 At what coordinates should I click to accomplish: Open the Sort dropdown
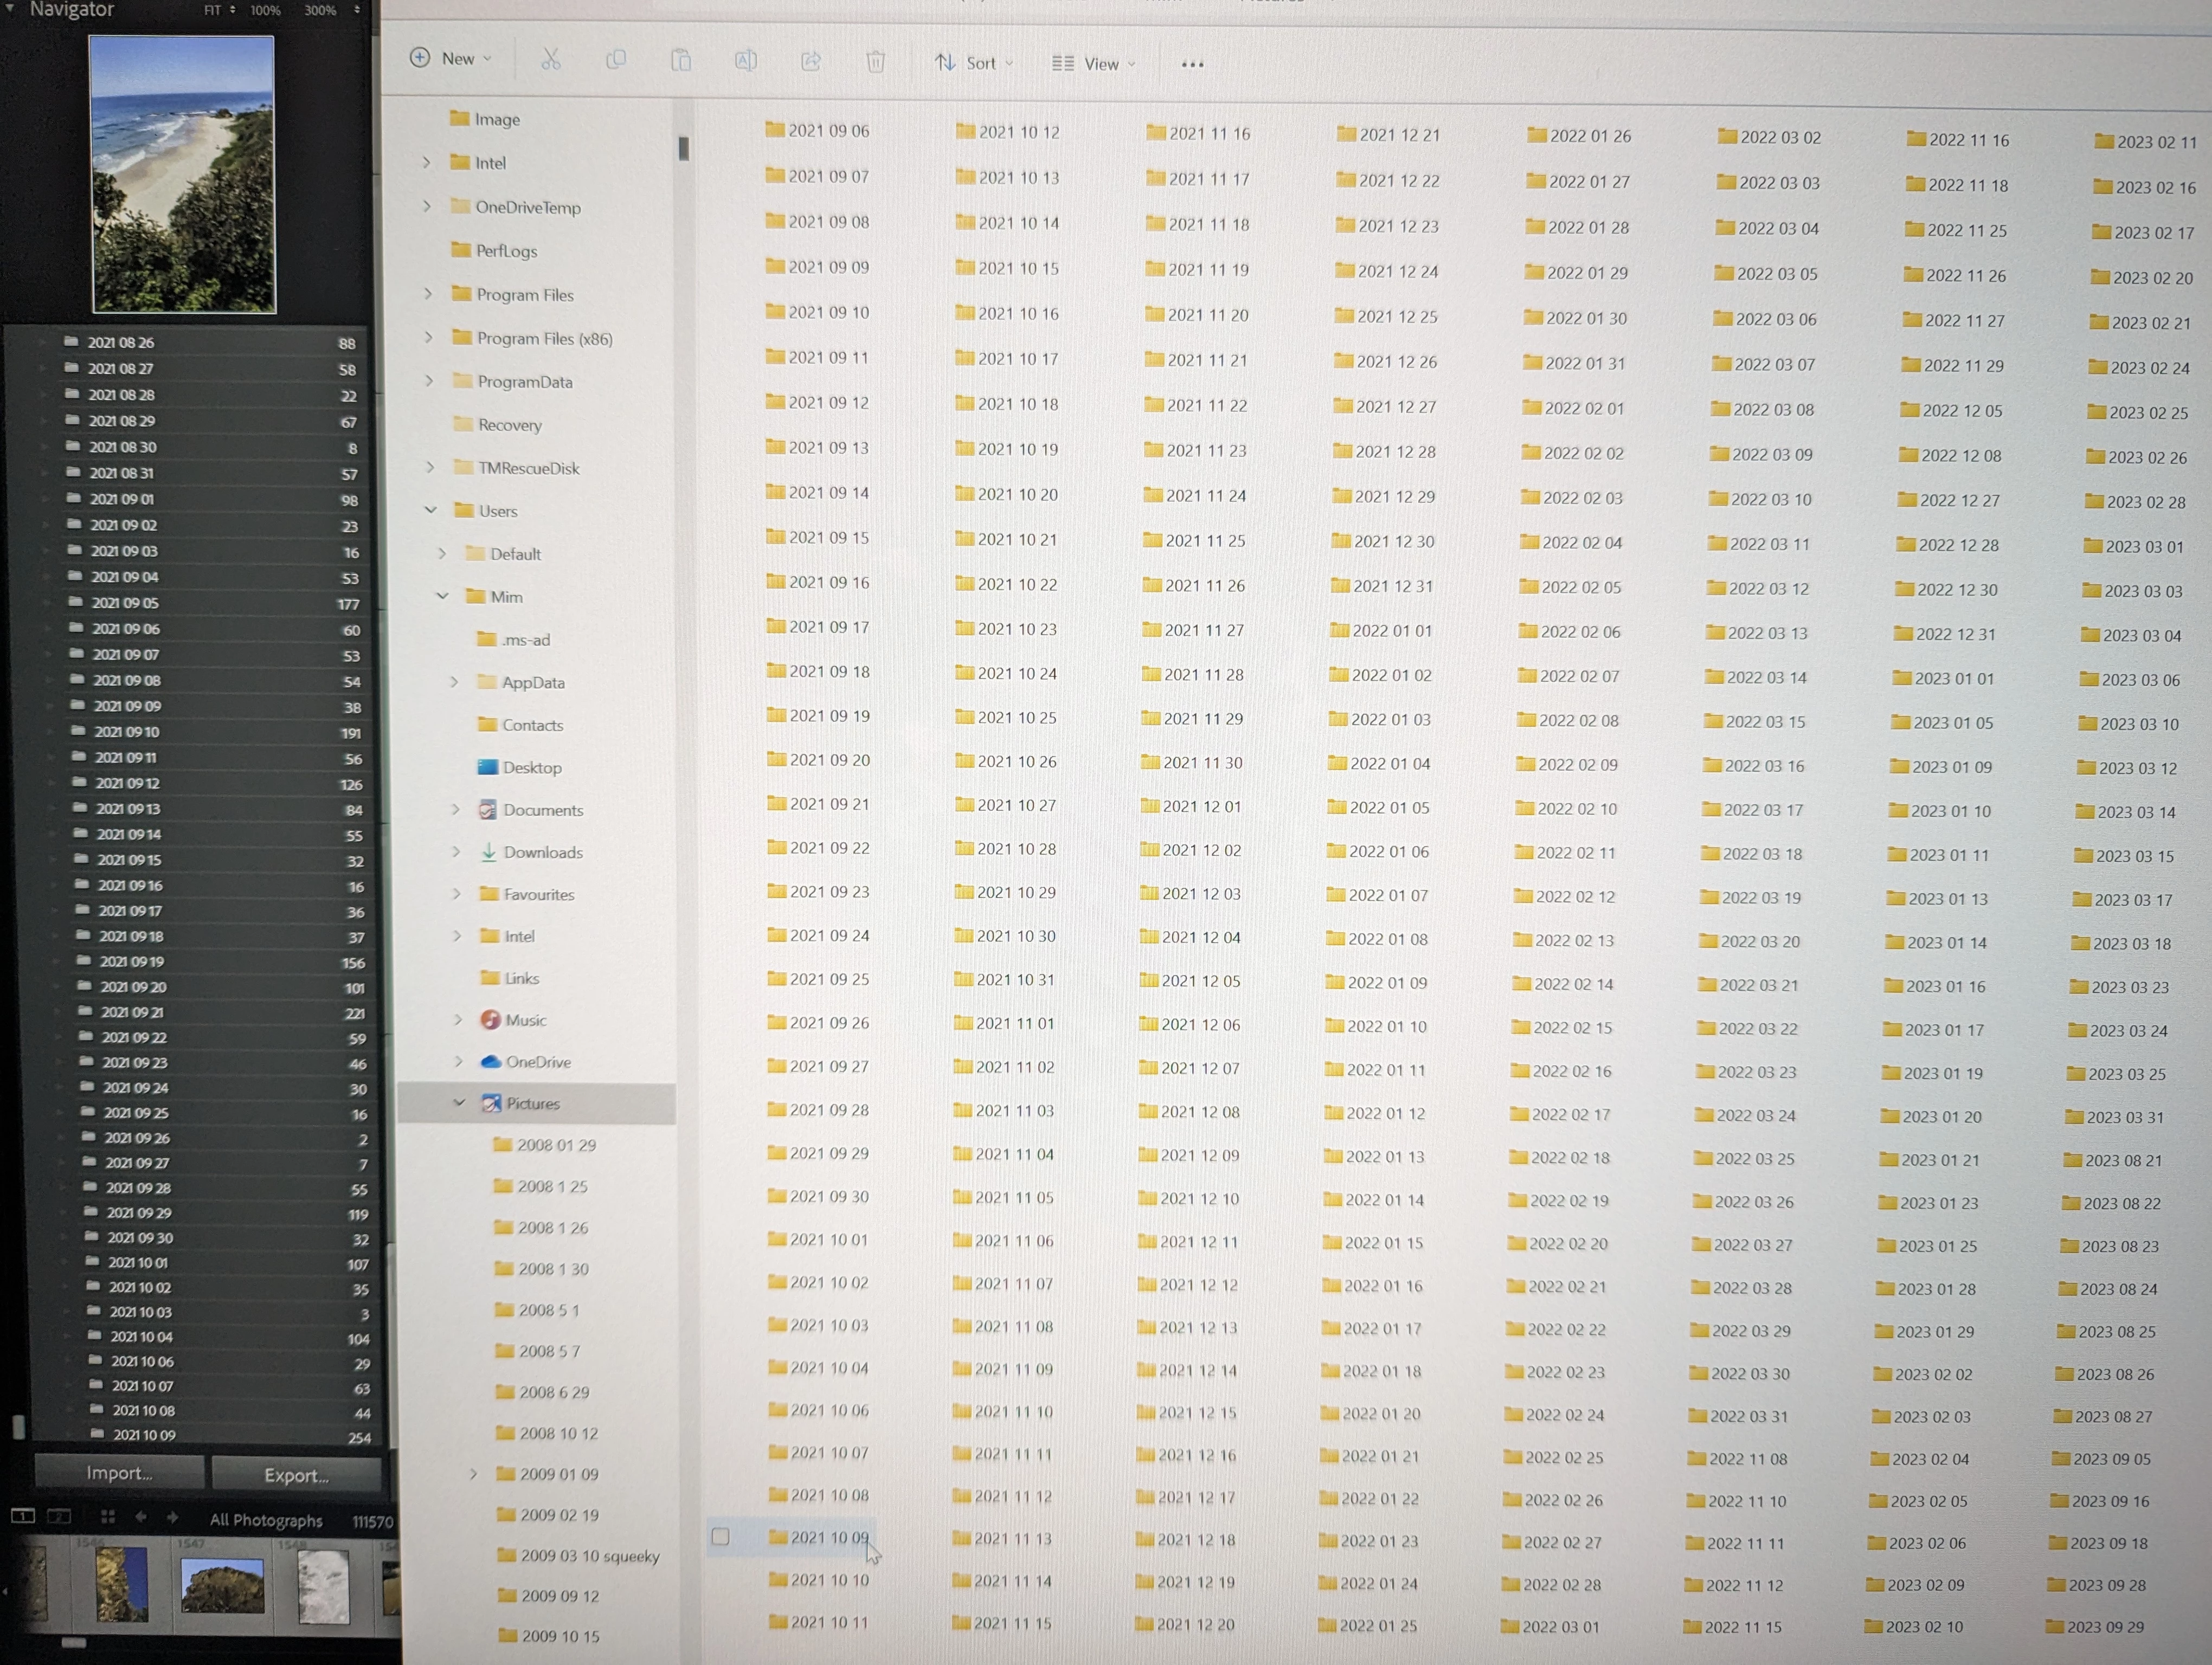[974, 63]
